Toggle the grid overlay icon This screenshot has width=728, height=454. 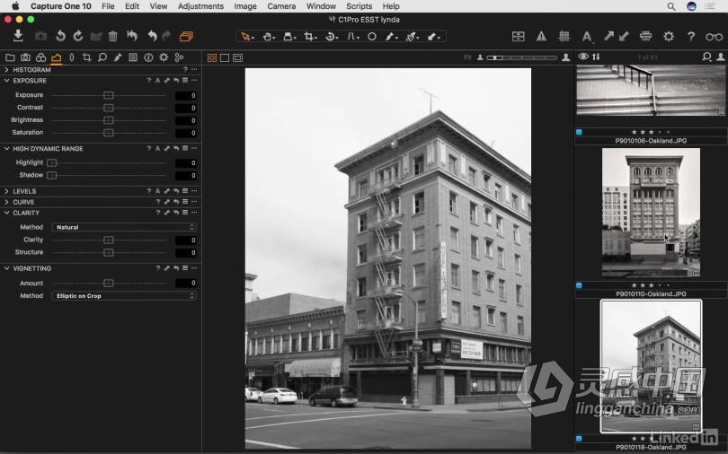click(564, 36)
